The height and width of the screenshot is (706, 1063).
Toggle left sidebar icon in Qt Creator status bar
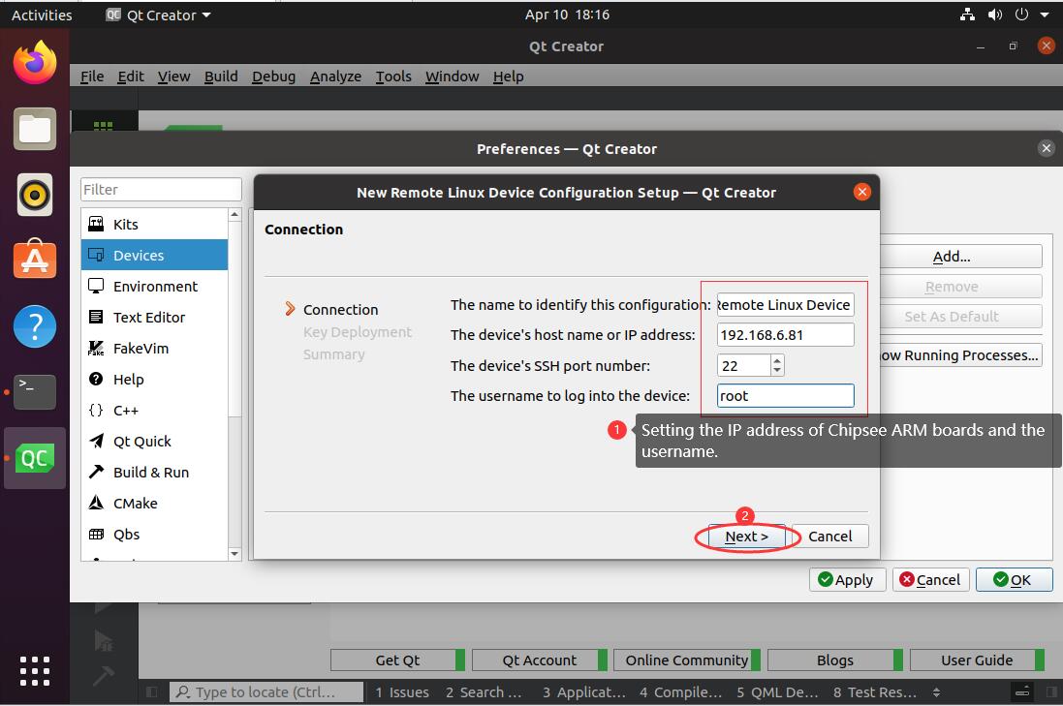[152, 691]
